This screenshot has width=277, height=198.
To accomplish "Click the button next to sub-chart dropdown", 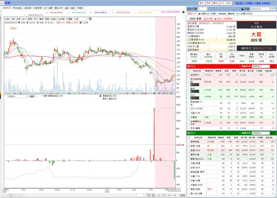I will tap(32, 96).
